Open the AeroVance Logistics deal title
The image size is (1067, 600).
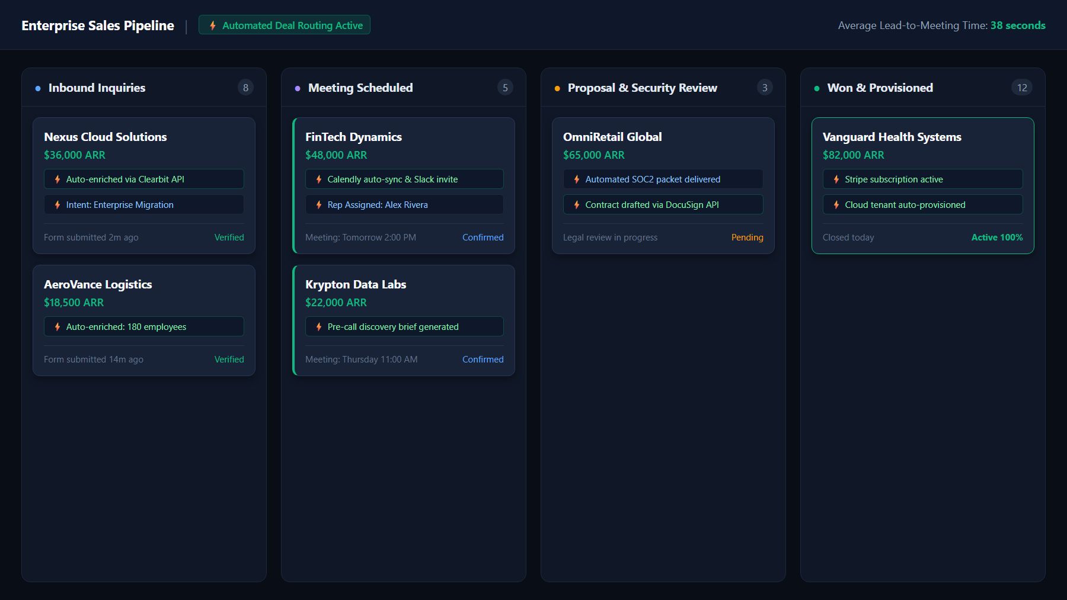(98, 284)
